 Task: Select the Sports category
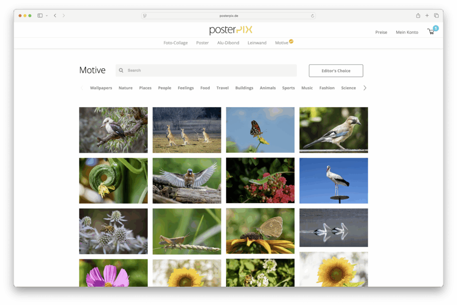[x=288, y=88]
